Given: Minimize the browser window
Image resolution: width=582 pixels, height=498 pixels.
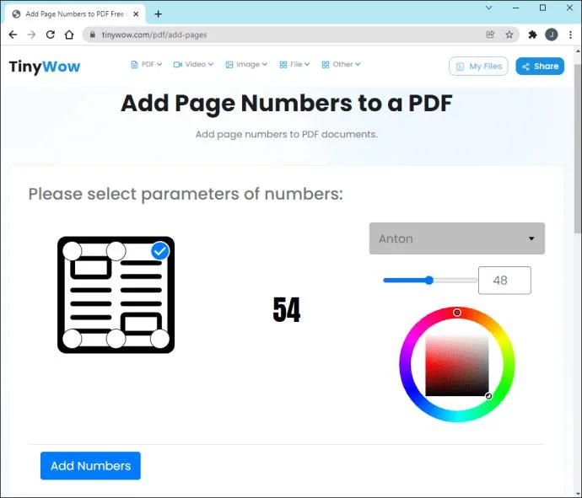Looking at the screenshot, I should [516, 8].
